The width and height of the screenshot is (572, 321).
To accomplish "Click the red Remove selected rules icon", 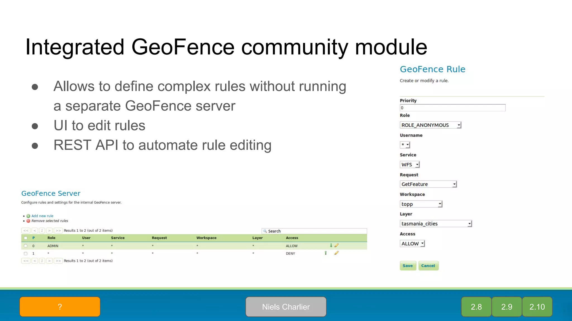I will [28, 221].
